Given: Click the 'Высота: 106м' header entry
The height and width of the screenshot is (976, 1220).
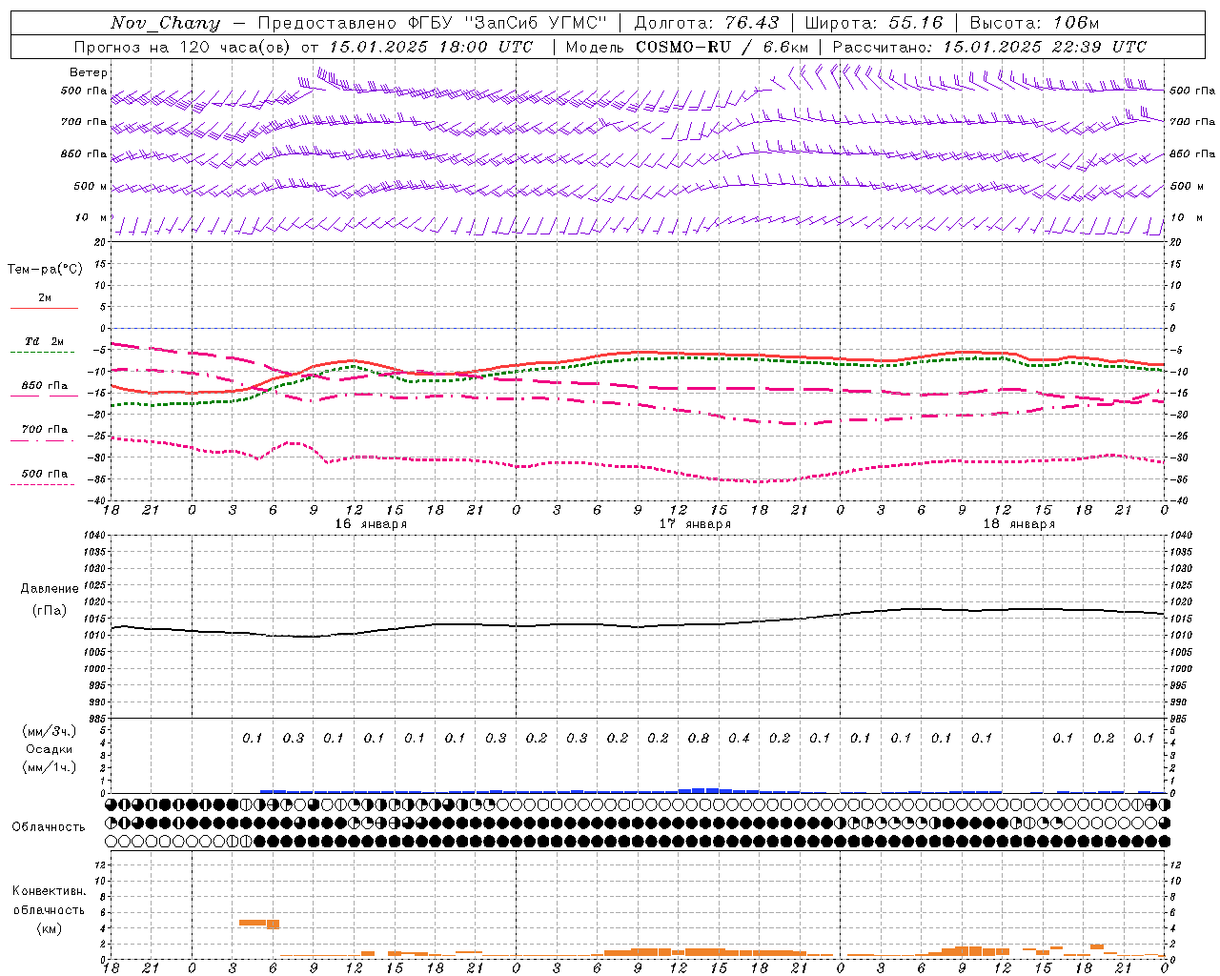Looking at the screenshot, I should click(1034, 23).
